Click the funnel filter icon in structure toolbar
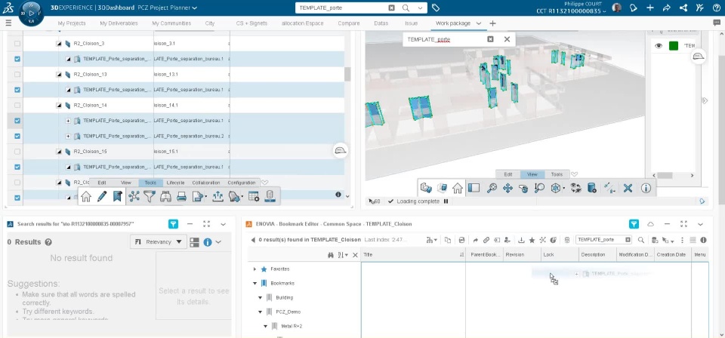Viewport: 725px width, 338px height. 149,196
